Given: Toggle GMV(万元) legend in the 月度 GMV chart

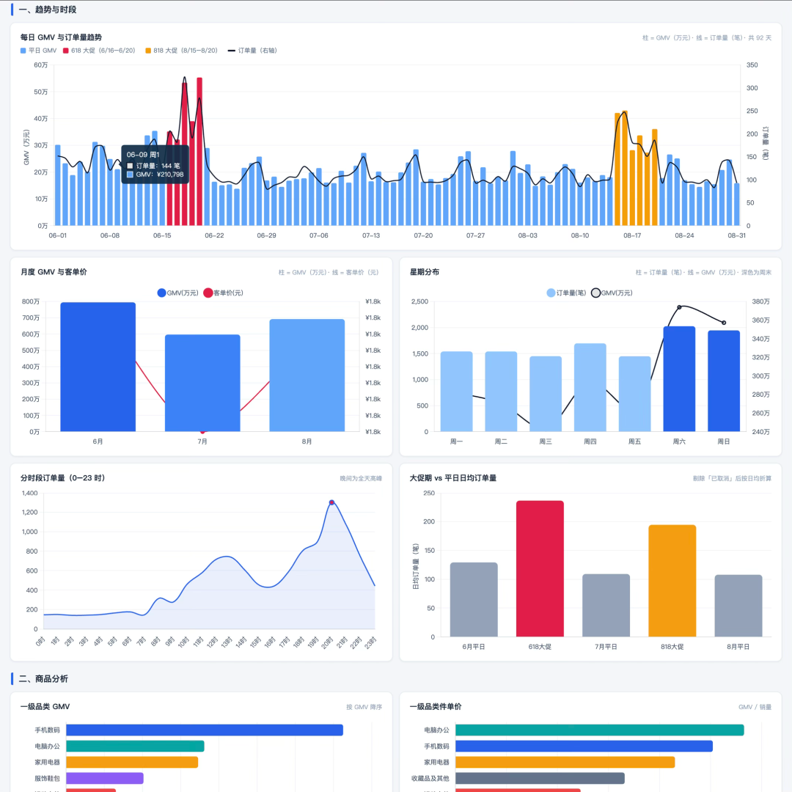Looking at the screenshot, I should tap(177, 293).
